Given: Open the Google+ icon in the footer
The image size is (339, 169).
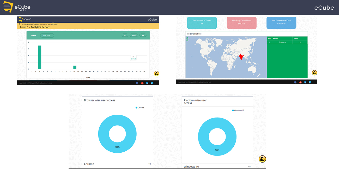Looking at the screenshot, I should point(142,83).
